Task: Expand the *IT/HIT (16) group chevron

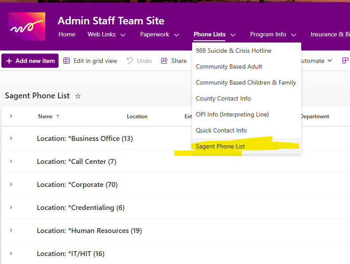Action: tap(11, 253)
